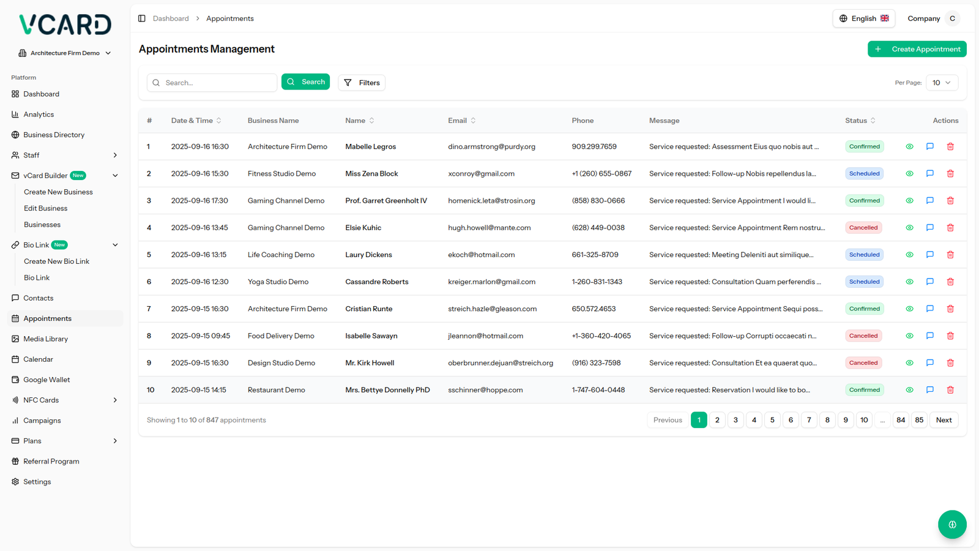Screen dimensions: 979x551
Task: Go to Media Library in sidebar
Action: point(45,339)
